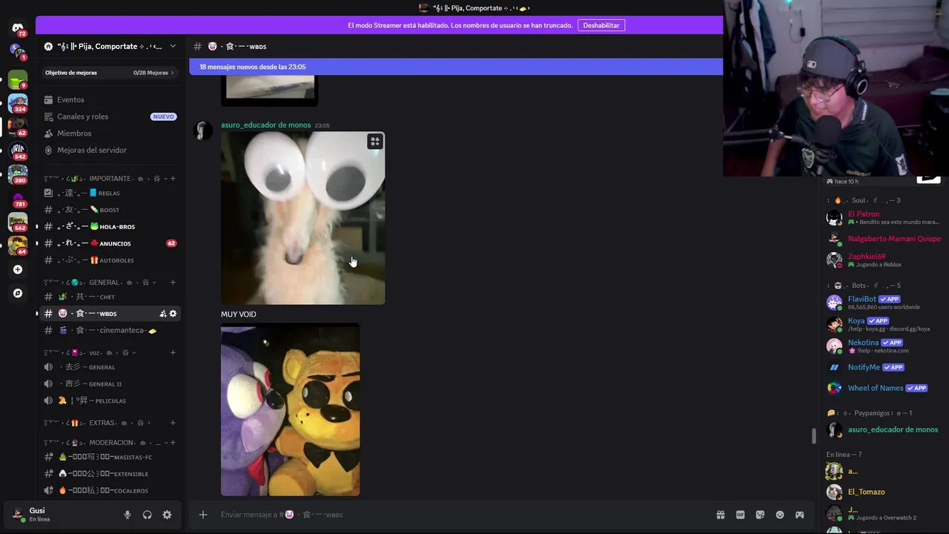Click username asuro_educador de monos in chat

(265, 125)
